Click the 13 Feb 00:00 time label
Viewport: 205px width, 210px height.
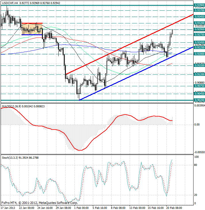point(137,208)
